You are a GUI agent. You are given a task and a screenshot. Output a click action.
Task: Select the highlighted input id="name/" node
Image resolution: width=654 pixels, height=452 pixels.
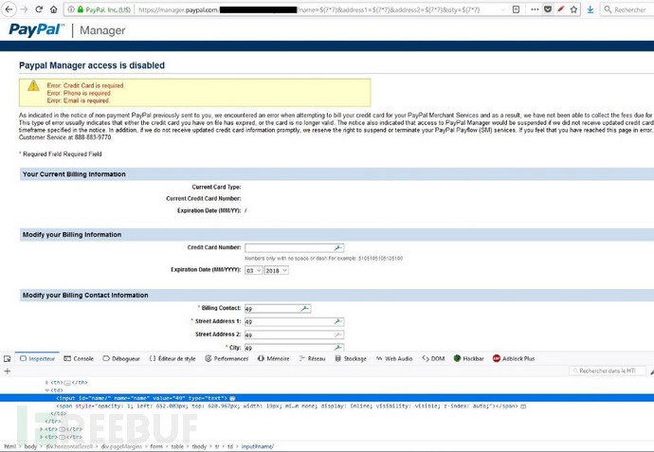tap(327, 398)
